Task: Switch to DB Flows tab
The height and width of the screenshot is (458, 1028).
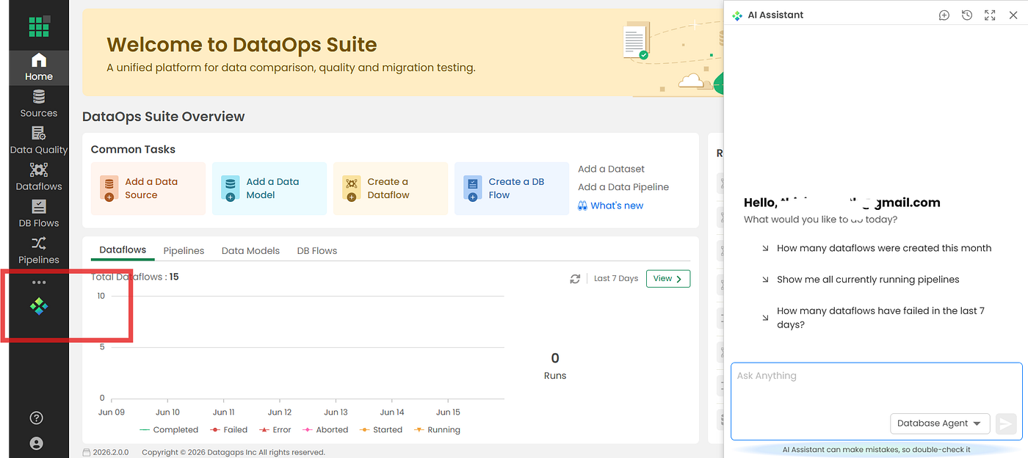Action: click(317, 251)
